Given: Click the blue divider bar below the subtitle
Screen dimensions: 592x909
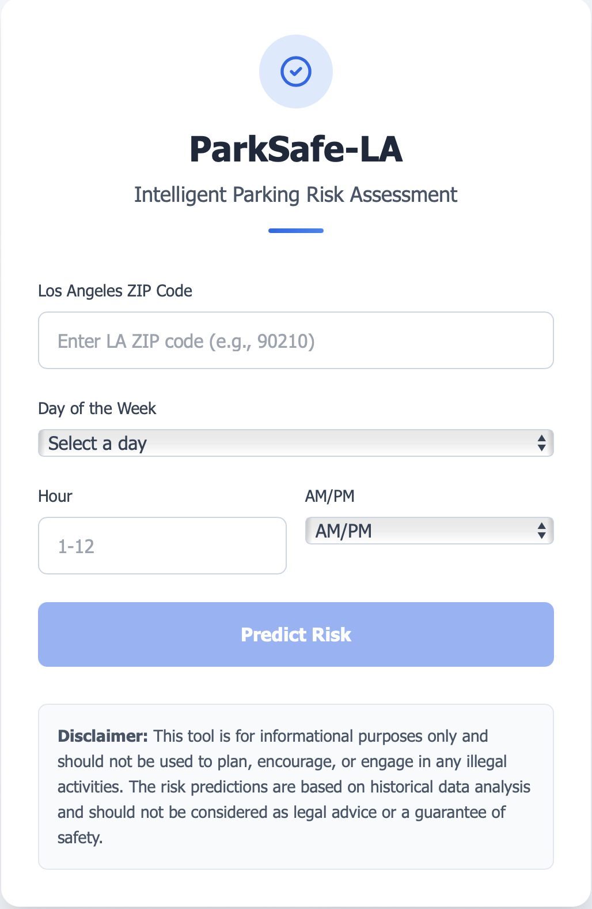Looking at the screenshot, I should [295, 231].
